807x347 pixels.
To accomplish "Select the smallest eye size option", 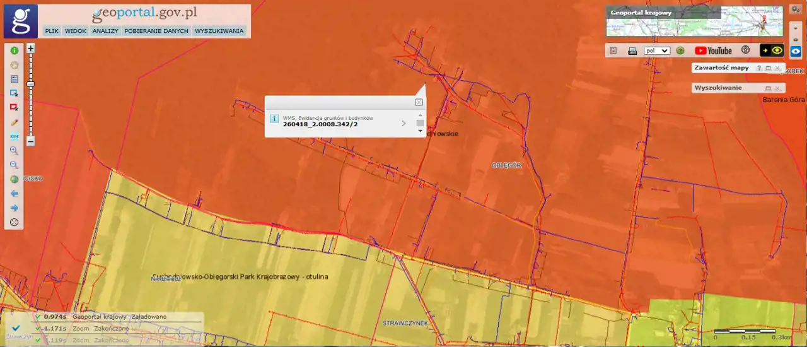I will [x=796, y=28].
